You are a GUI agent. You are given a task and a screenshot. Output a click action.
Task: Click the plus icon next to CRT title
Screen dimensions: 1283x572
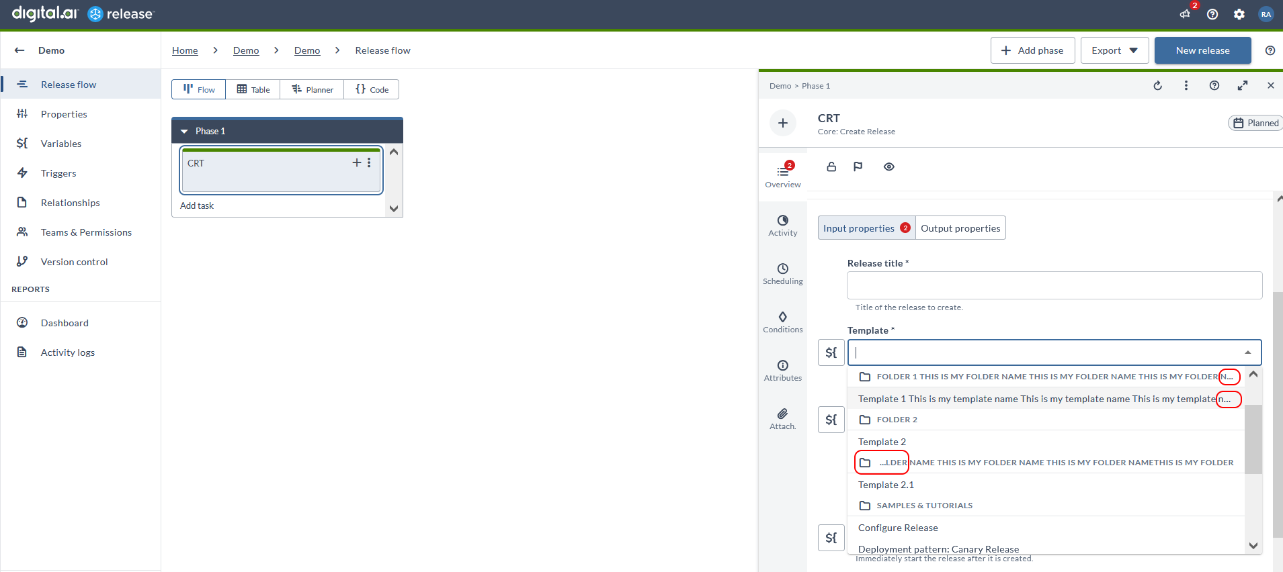(x=783, y=123)
